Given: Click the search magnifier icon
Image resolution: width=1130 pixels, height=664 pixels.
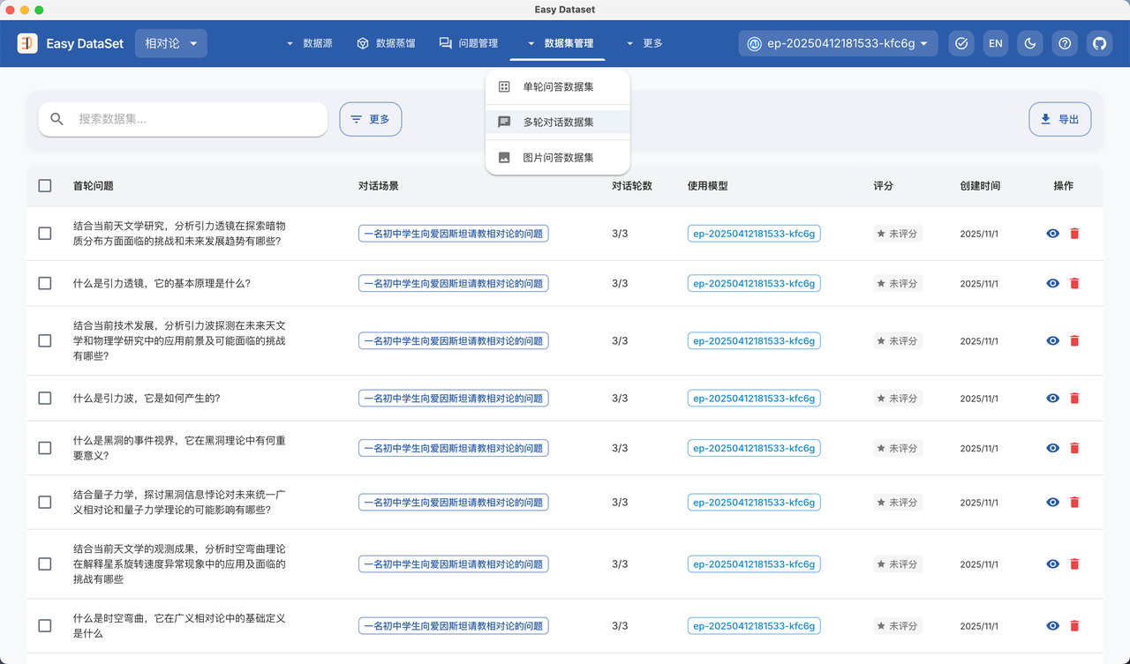Looking at the screenshot, I should [x=57, y=119].
